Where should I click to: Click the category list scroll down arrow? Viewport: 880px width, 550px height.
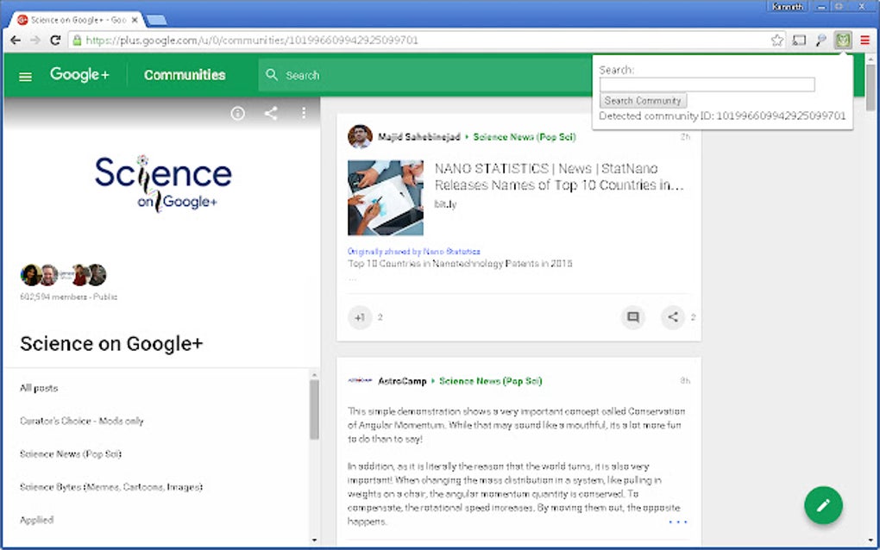click(314, 540)
